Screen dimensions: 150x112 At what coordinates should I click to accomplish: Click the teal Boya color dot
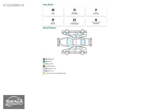coord(46,62)
